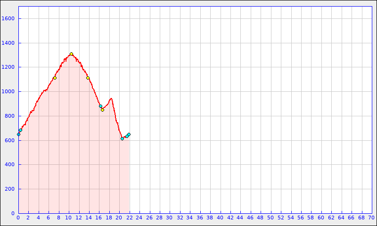Click the 10 label on the distance axis
Viewport: 377px width, 226px height.
[x=68, y=218]
